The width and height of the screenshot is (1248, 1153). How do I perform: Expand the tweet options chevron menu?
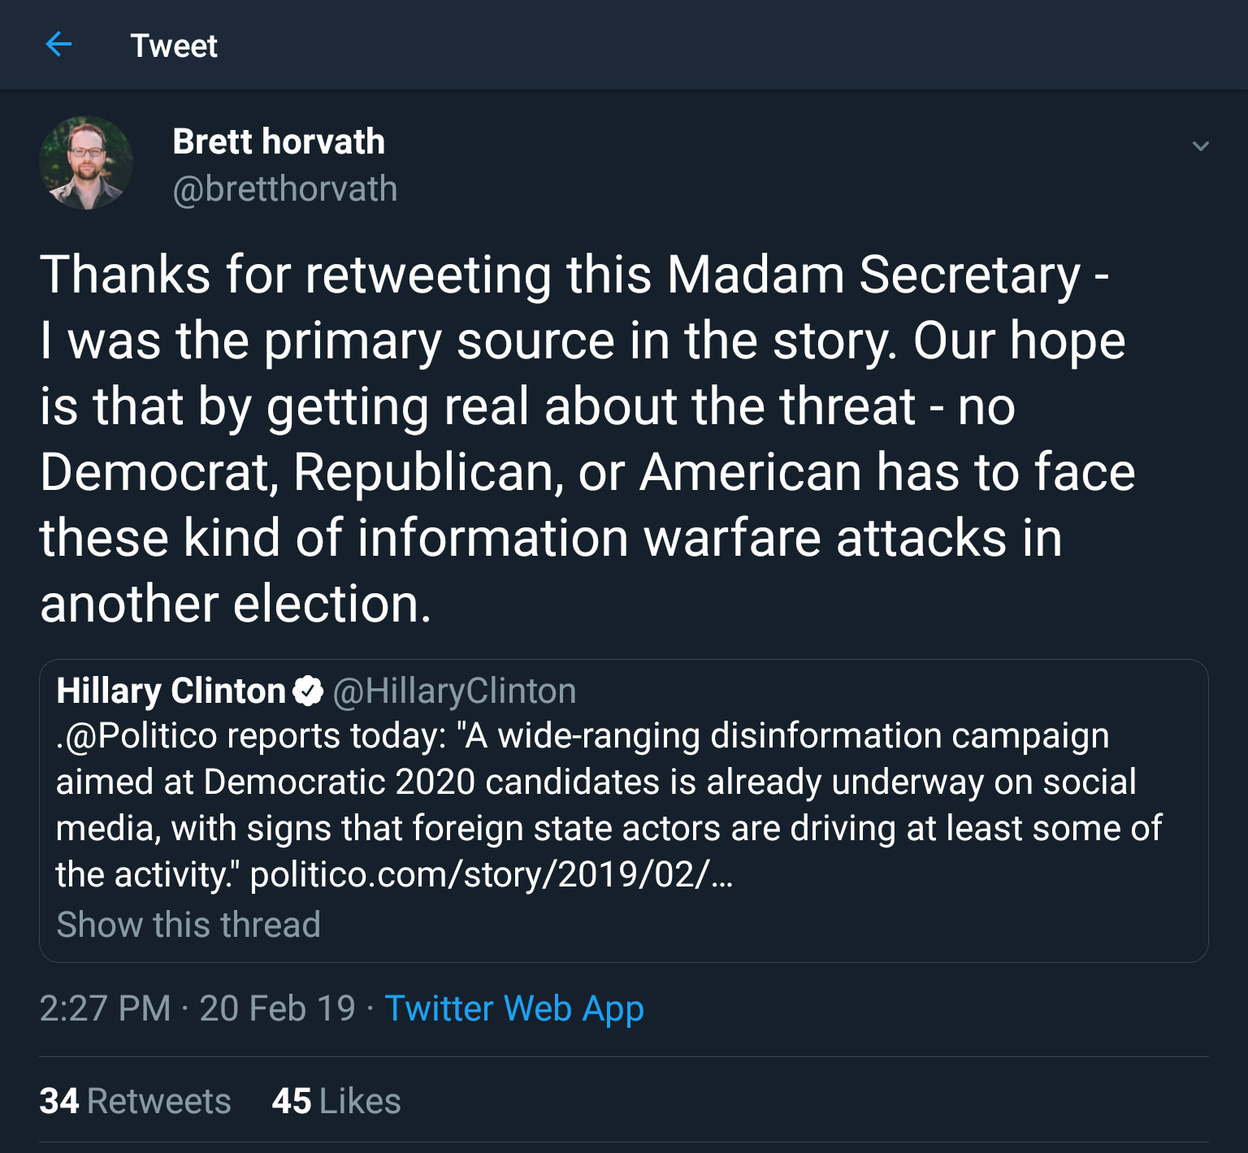coord(1200,146)
